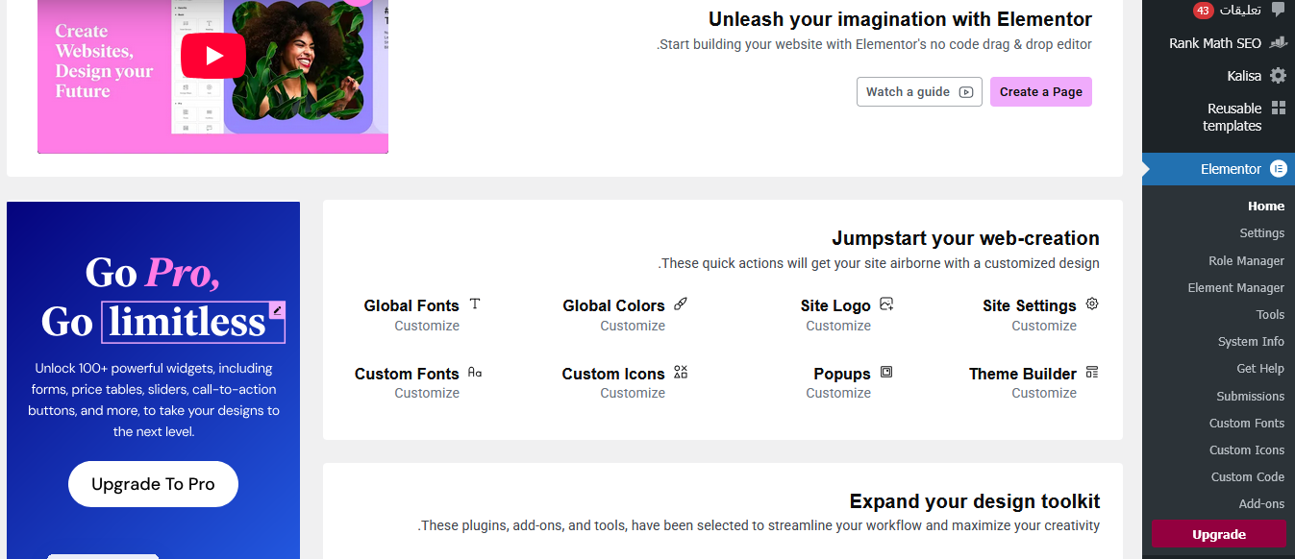The height and width of the screenshot is (559, 1295).
Task: Open the comments menu item
Action: 1218,11
